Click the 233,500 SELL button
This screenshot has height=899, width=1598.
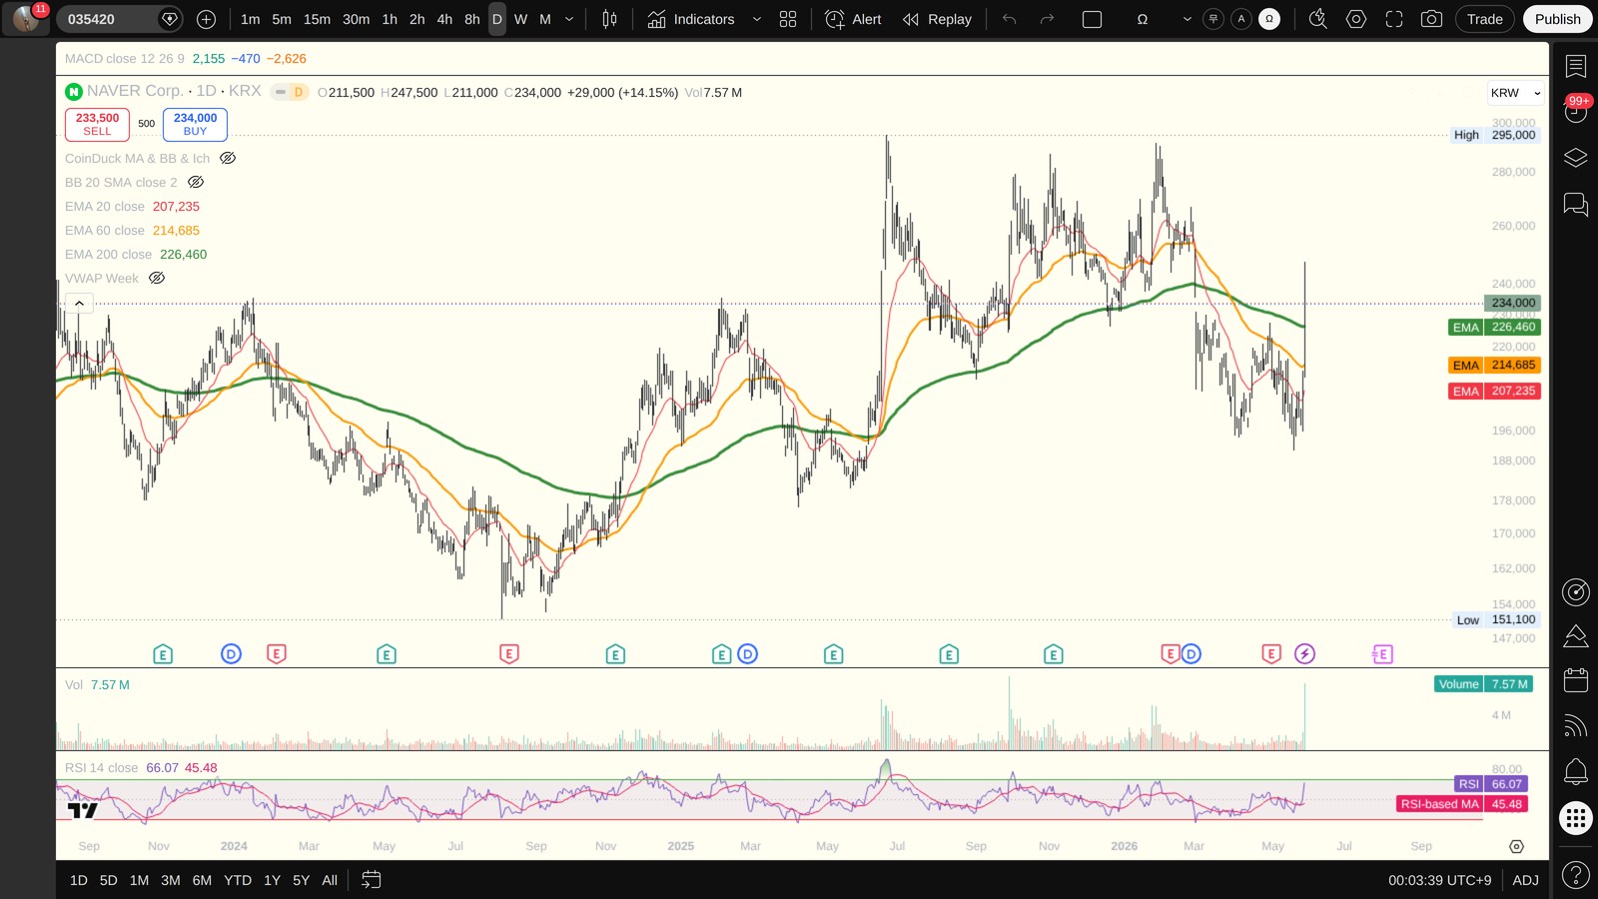pyautogui.click(x=97, y=124)
